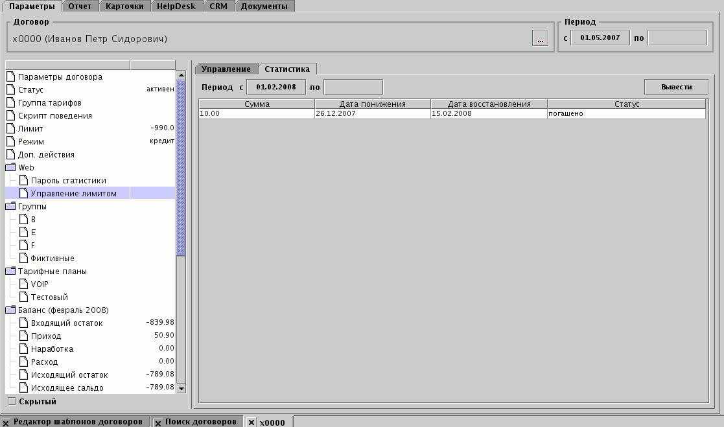724x427 pixels.
Task: Select the Режим document icon
Action: pyautogui.click(x=10, y=141)
